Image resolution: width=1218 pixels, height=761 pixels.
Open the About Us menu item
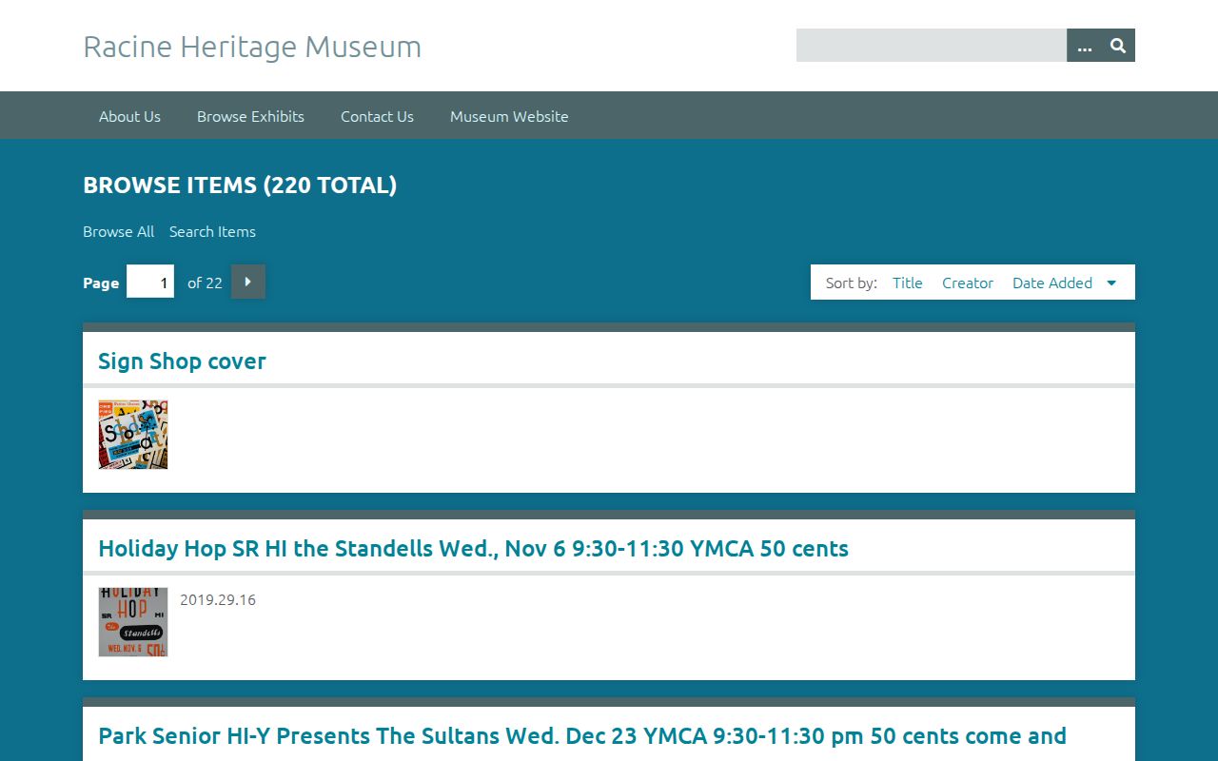[x=129, y=116]
